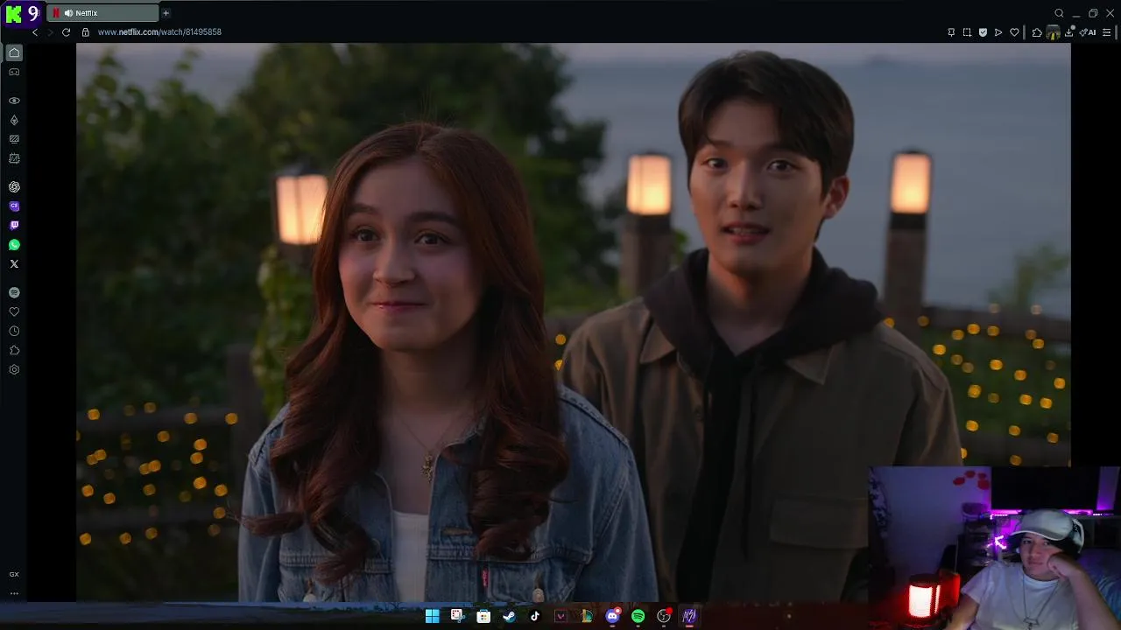Open Easy Setup sliders menu
Image resolution: width=1121 pixels, height=630 pixels.
tap(1107, 32)
